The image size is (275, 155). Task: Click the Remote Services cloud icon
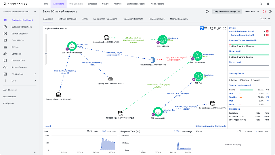[5, 67]
